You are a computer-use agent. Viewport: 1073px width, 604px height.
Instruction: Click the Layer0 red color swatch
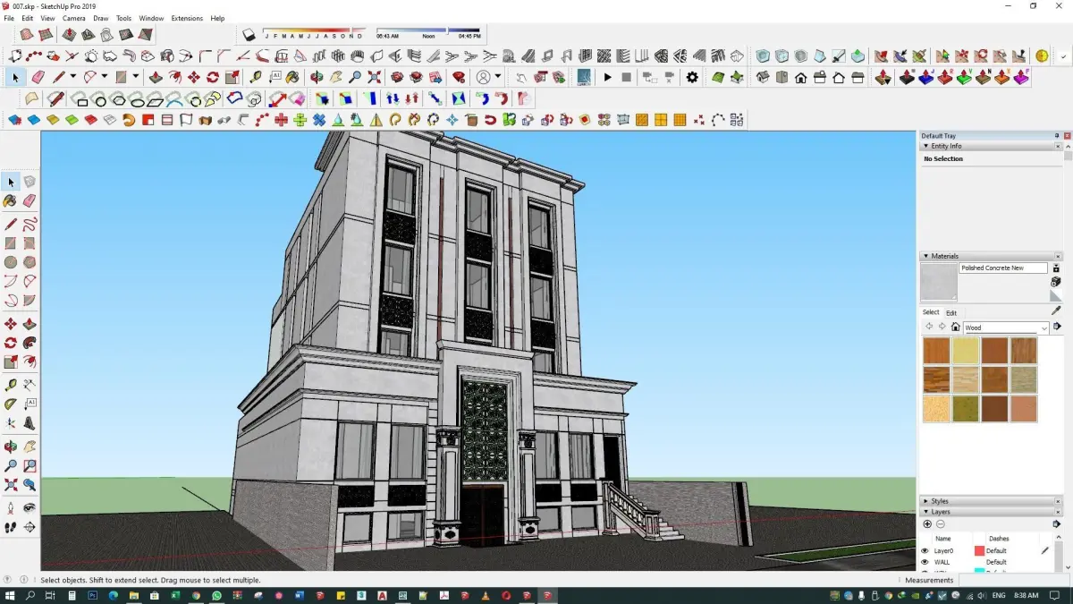tap(979, 551)
